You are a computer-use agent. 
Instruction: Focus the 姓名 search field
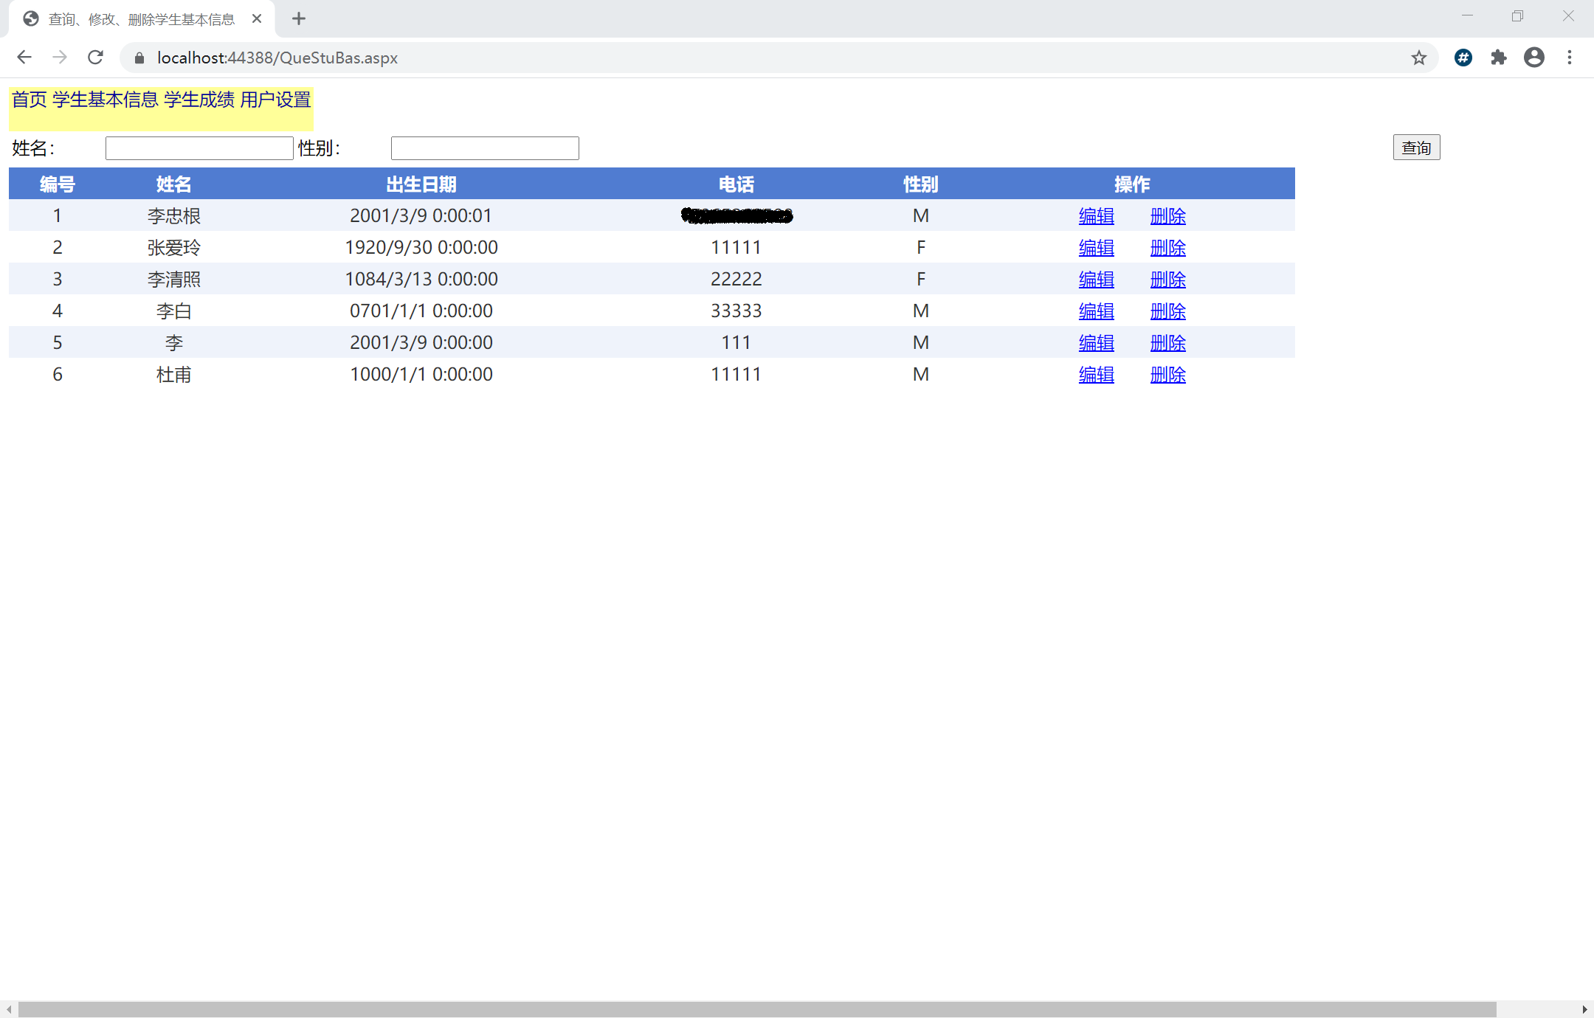[x=199, y=148]
